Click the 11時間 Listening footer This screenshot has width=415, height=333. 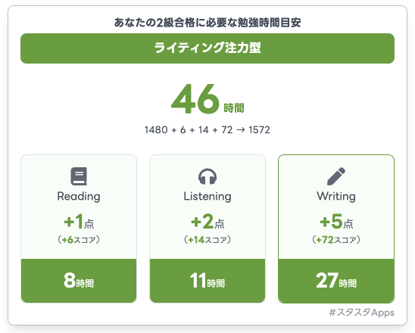(207, 281)
